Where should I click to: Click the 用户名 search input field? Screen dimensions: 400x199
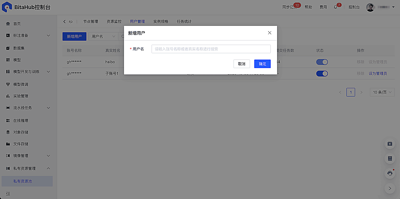[x=211, y=49]
